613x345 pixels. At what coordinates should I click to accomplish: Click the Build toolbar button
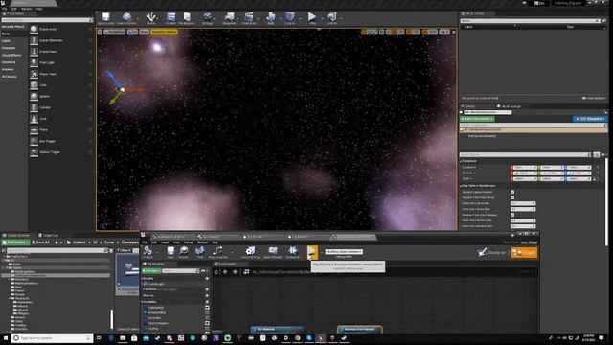(x=271, y=18)
